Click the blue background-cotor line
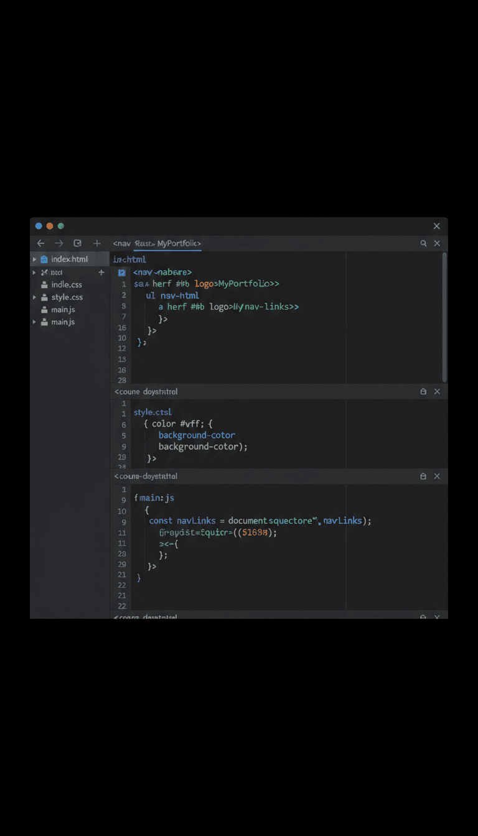 tap(197, 435)
